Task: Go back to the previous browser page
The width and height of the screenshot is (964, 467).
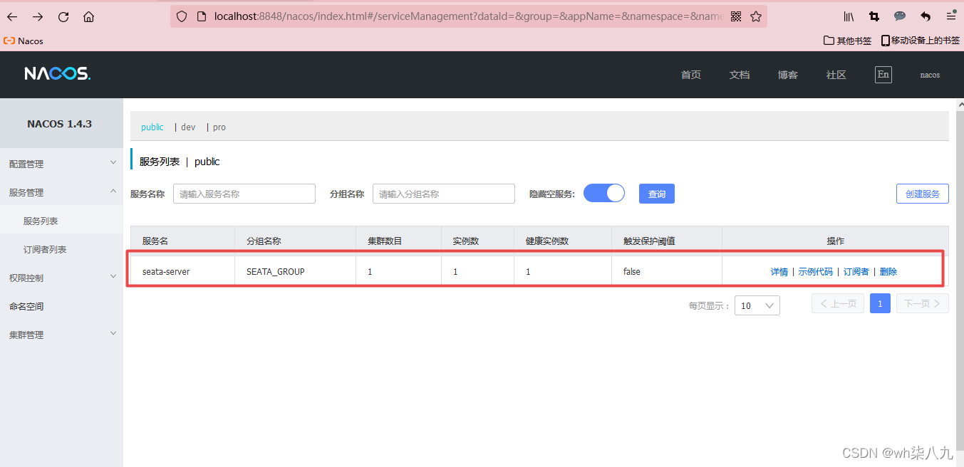Action: click(x=13, y=16)
